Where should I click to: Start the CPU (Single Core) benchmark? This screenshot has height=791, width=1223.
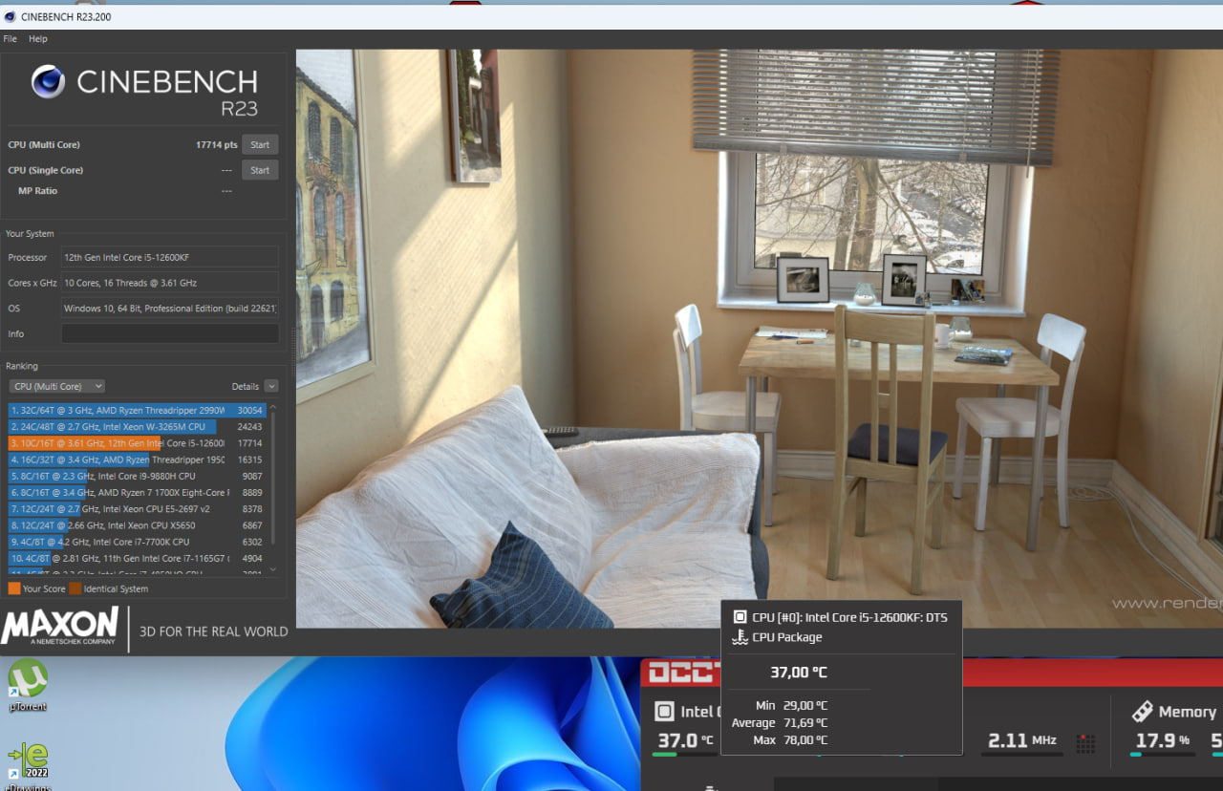click(260, 170)
